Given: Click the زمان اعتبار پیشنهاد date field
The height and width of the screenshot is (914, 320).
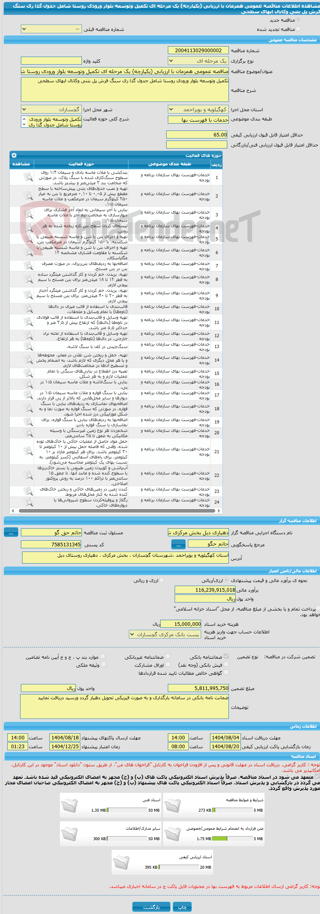Looking at the screenshot, I should [x=65, y=746].
